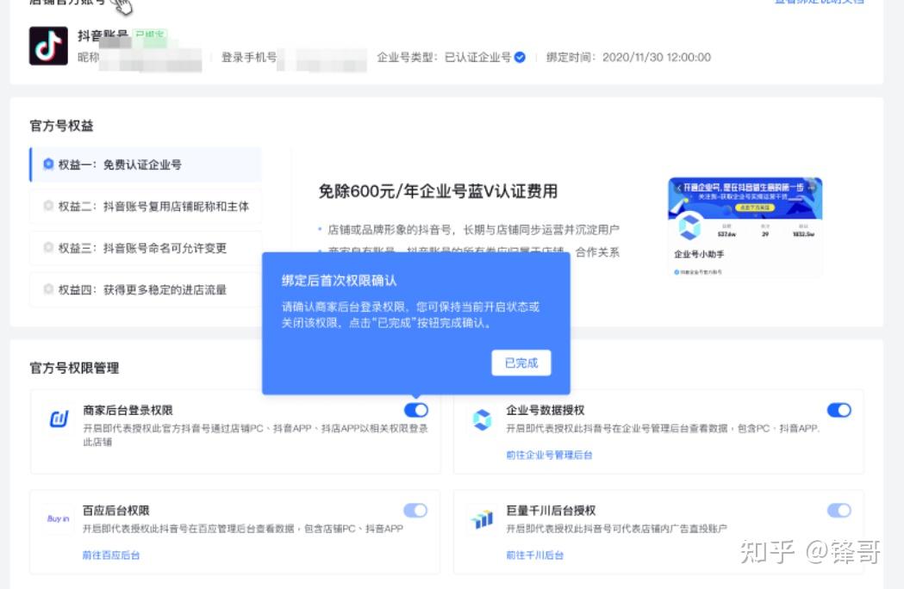This screenshot has width=904, height=589.
Task: Click the blue verified enterprise badge icon
Action: click(x=520, y=57)
